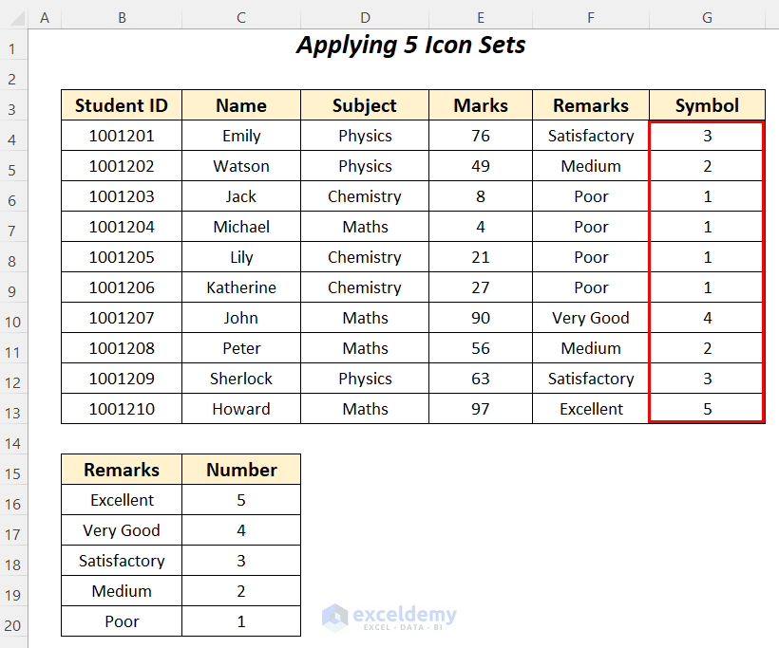The image size is (779, 648).
Task: Click the Symbol cell showing 5
Action: pyautogui.click(x=707, y=409)
